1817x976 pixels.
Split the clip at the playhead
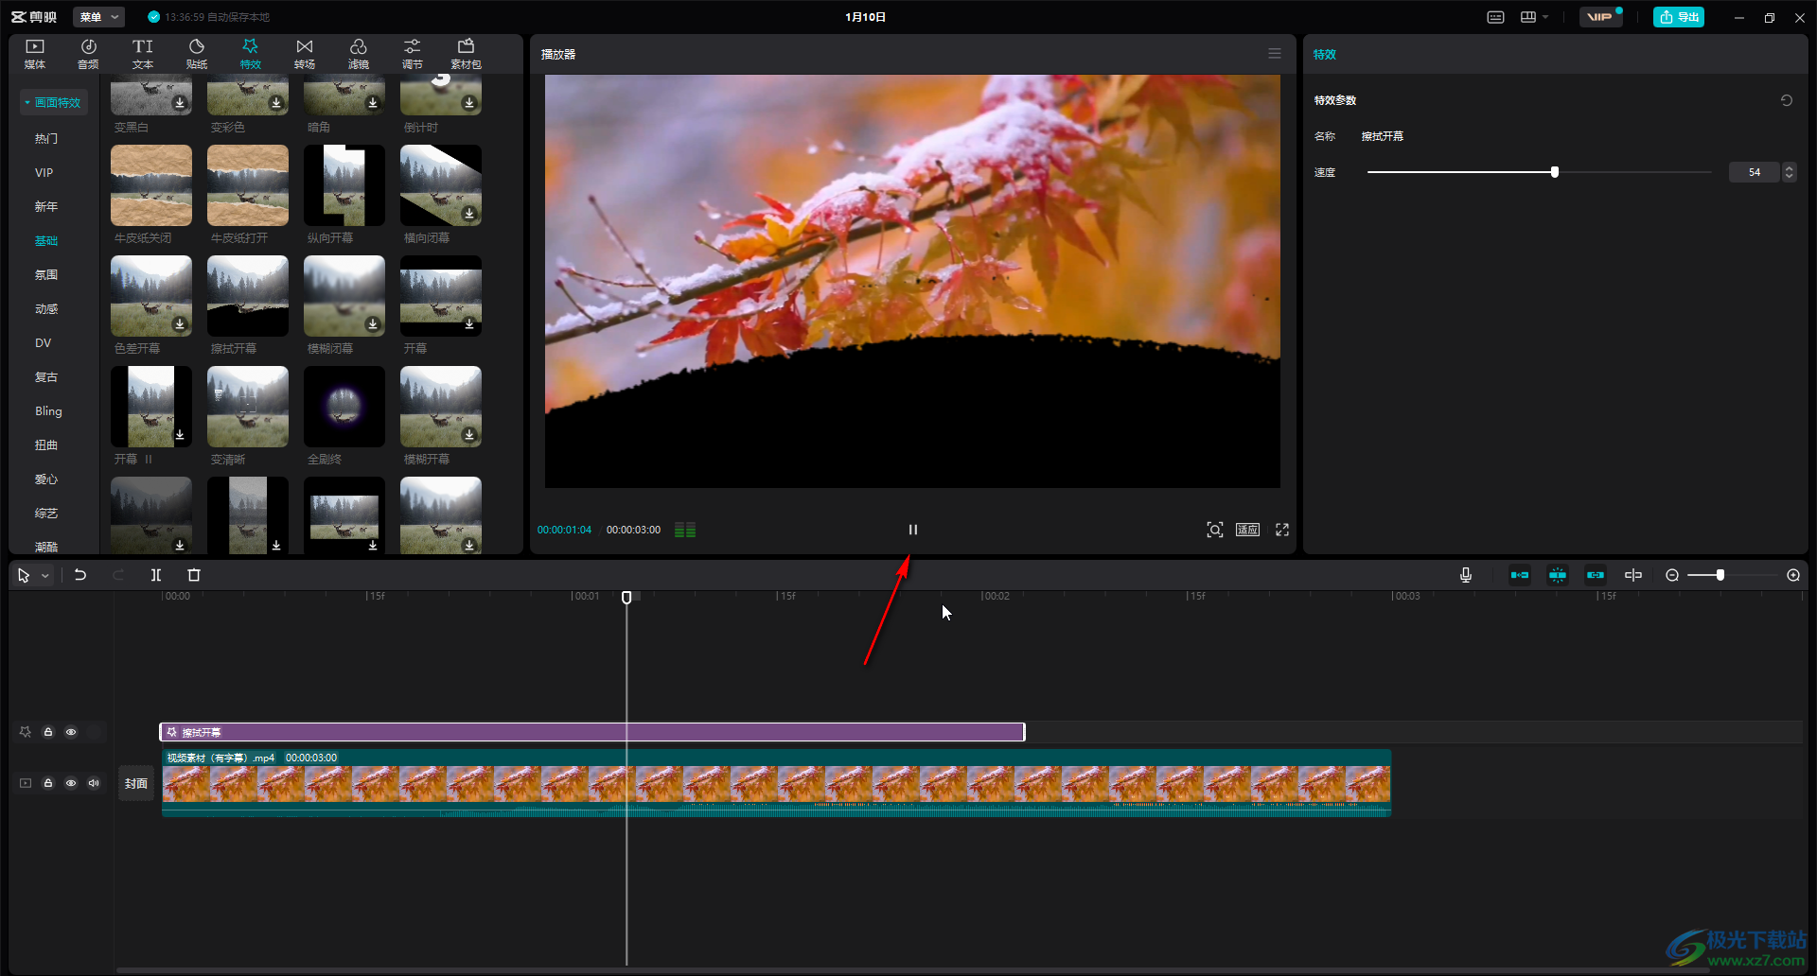coord(156,575)
